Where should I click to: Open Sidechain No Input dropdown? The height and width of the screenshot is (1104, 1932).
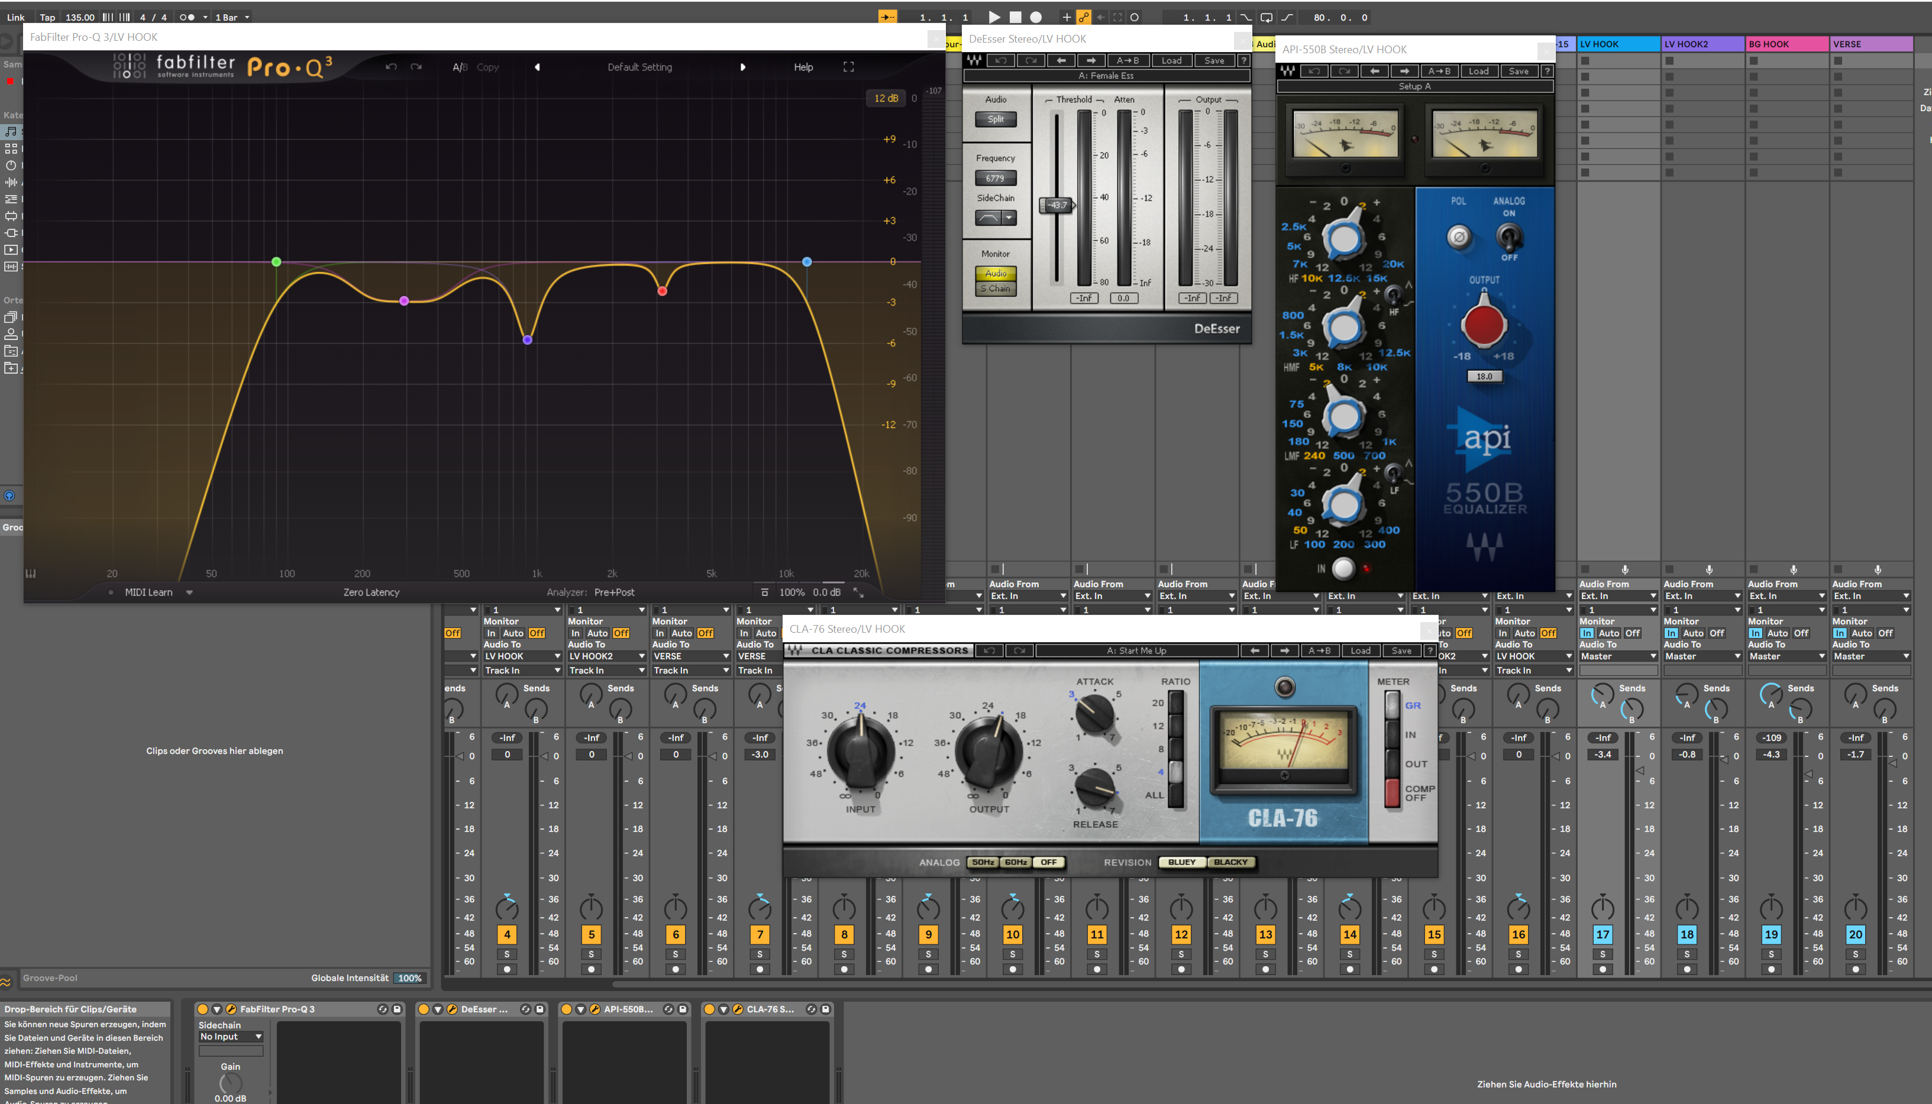point(231,1037)
